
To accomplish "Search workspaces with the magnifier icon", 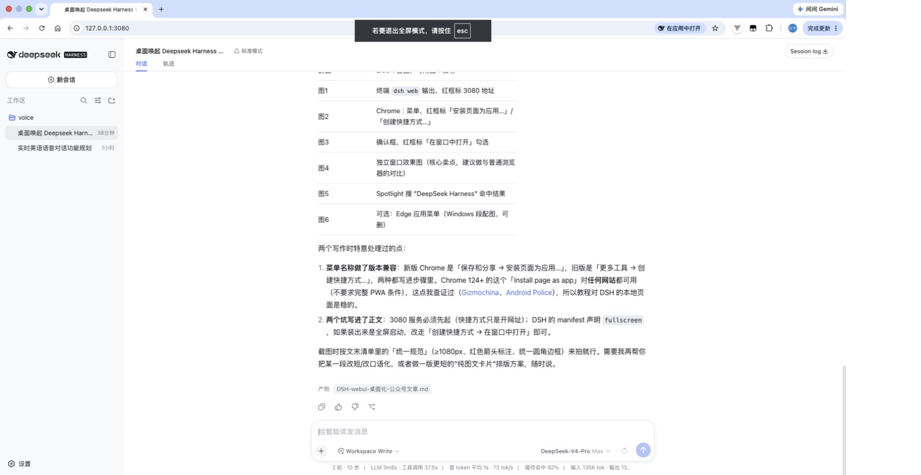I will point(84,100).
